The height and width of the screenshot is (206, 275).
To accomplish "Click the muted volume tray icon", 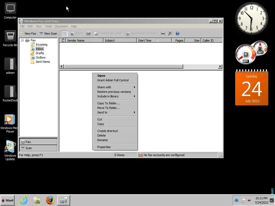I will pos(249,200).
